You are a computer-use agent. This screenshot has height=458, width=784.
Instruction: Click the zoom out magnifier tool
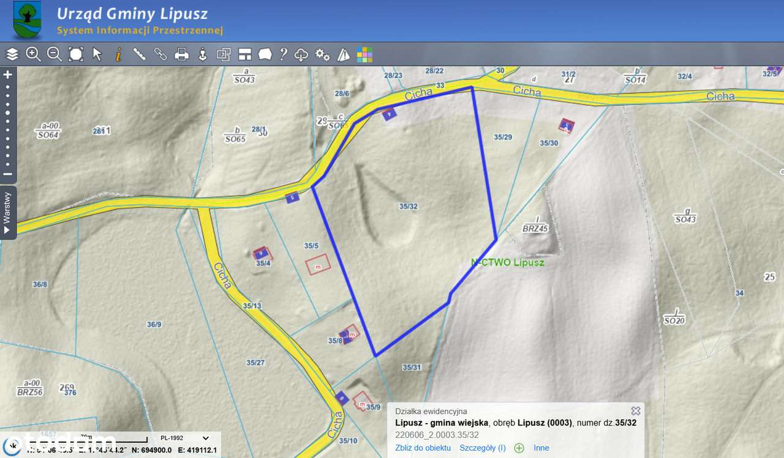[55, 54]
